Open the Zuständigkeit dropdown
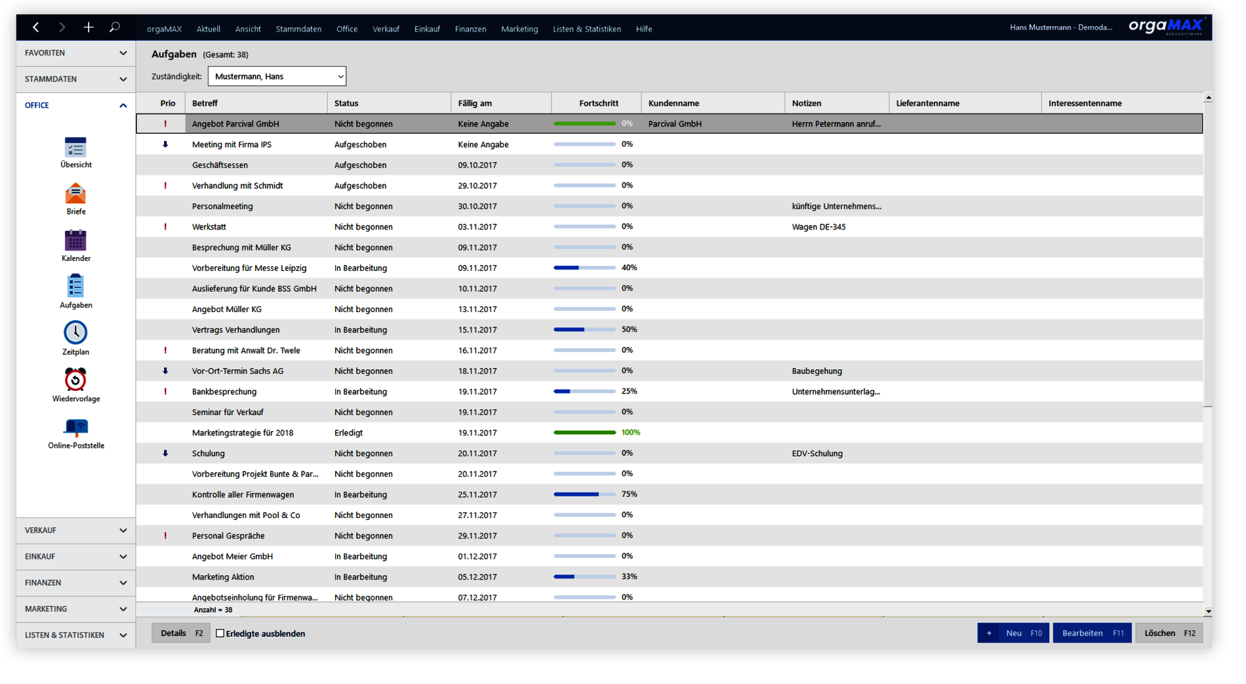The image size is (1246, 684). tap(277, 77)
